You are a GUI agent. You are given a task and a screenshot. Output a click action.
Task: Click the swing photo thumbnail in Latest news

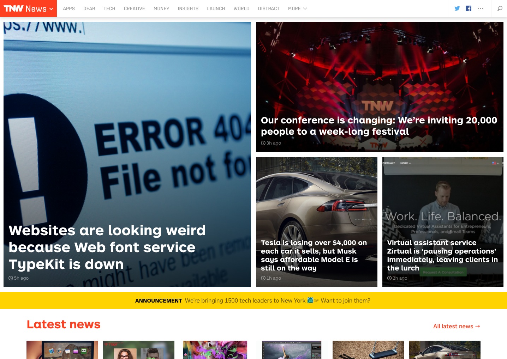pyautogui.click(x=368, y=349)
